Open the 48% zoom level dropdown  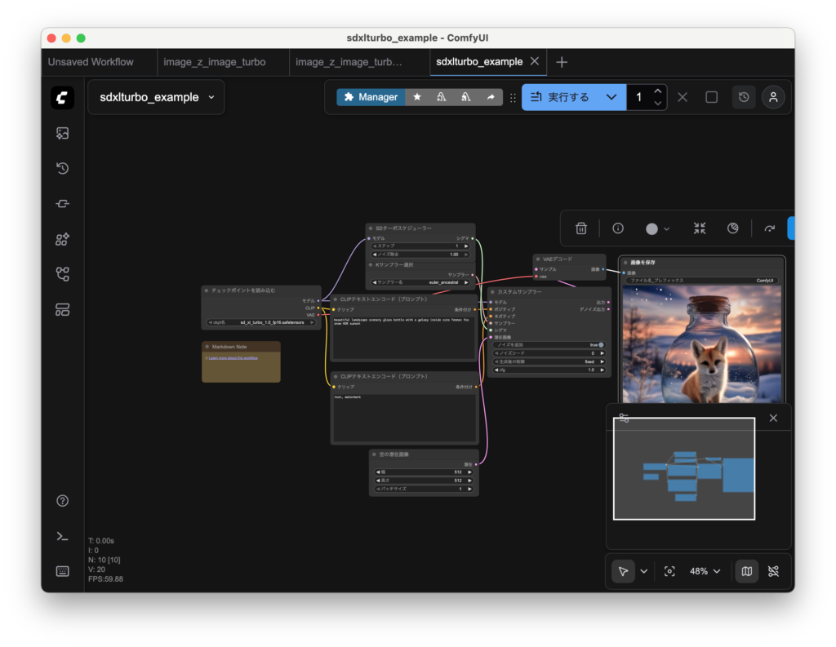tap(705, 571)
